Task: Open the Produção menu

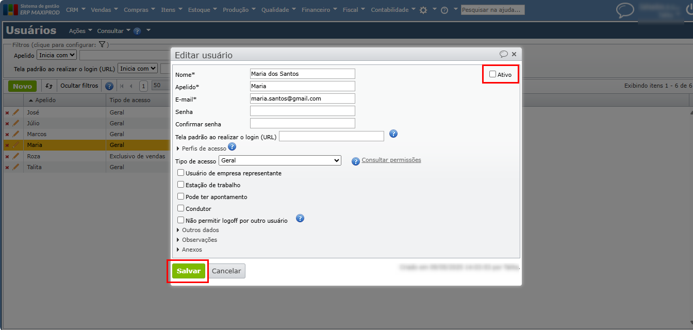Action: tap(239, 10)
